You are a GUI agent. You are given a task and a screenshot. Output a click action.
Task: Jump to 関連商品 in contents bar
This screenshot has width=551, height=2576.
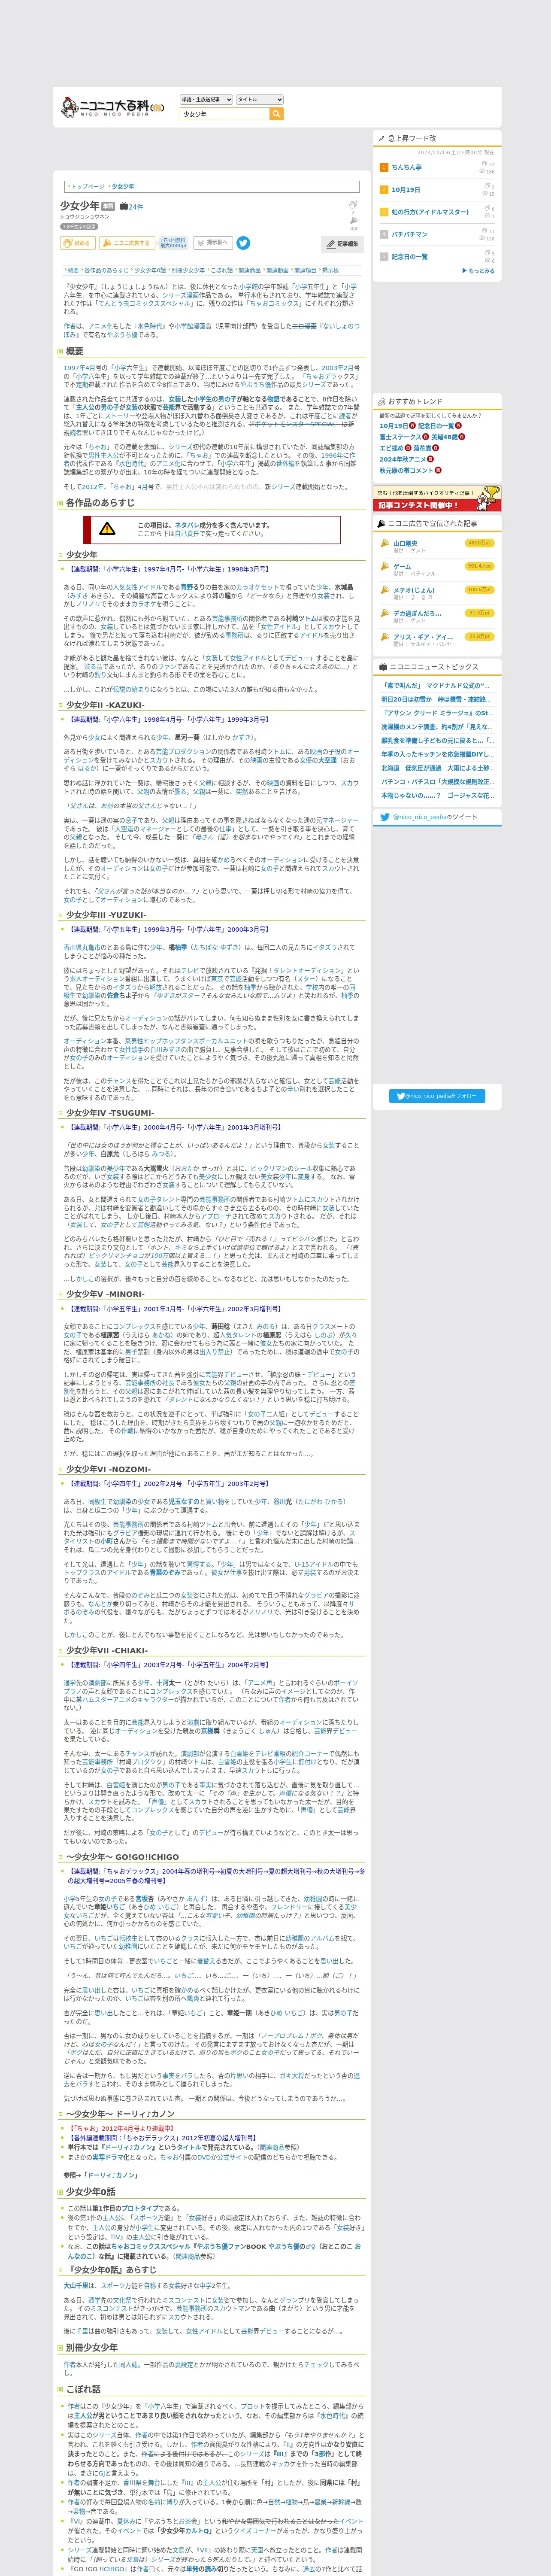click(x=250, y=270)
